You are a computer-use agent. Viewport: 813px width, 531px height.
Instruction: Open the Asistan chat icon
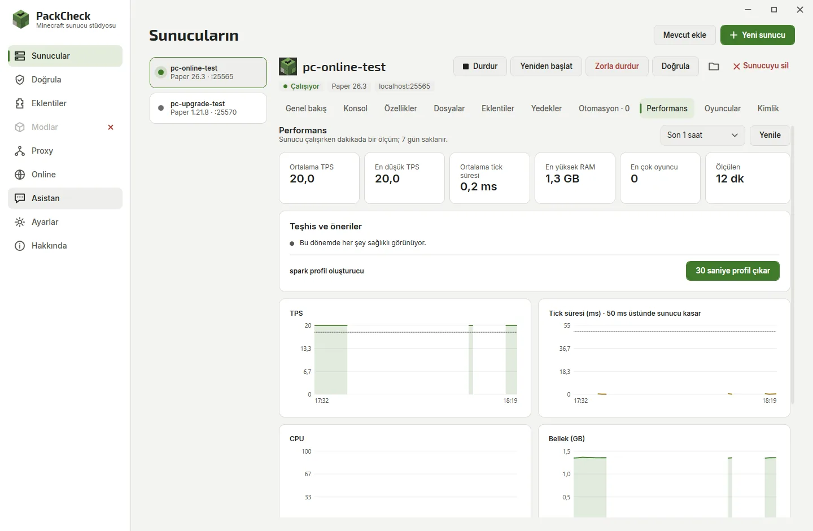point(20,198)
